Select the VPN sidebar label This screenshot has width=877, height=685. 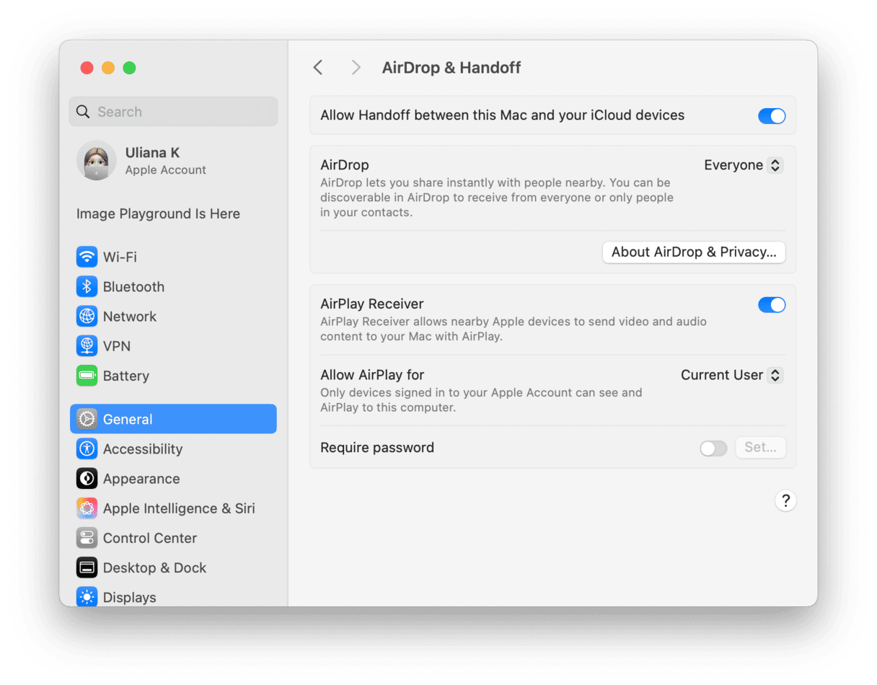tap(117, 346)
